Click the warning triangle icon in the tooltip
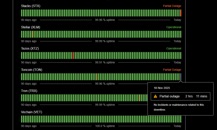The image size is (217, 130). point(155,96)
